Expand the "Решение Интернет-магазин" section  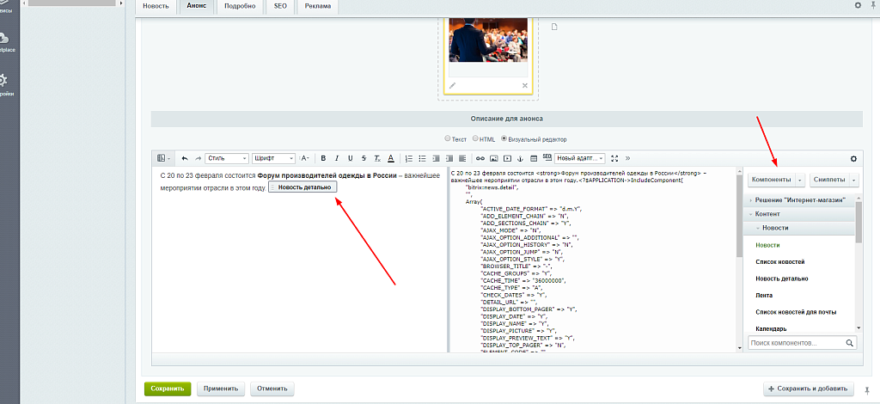[x=799, y=199]
